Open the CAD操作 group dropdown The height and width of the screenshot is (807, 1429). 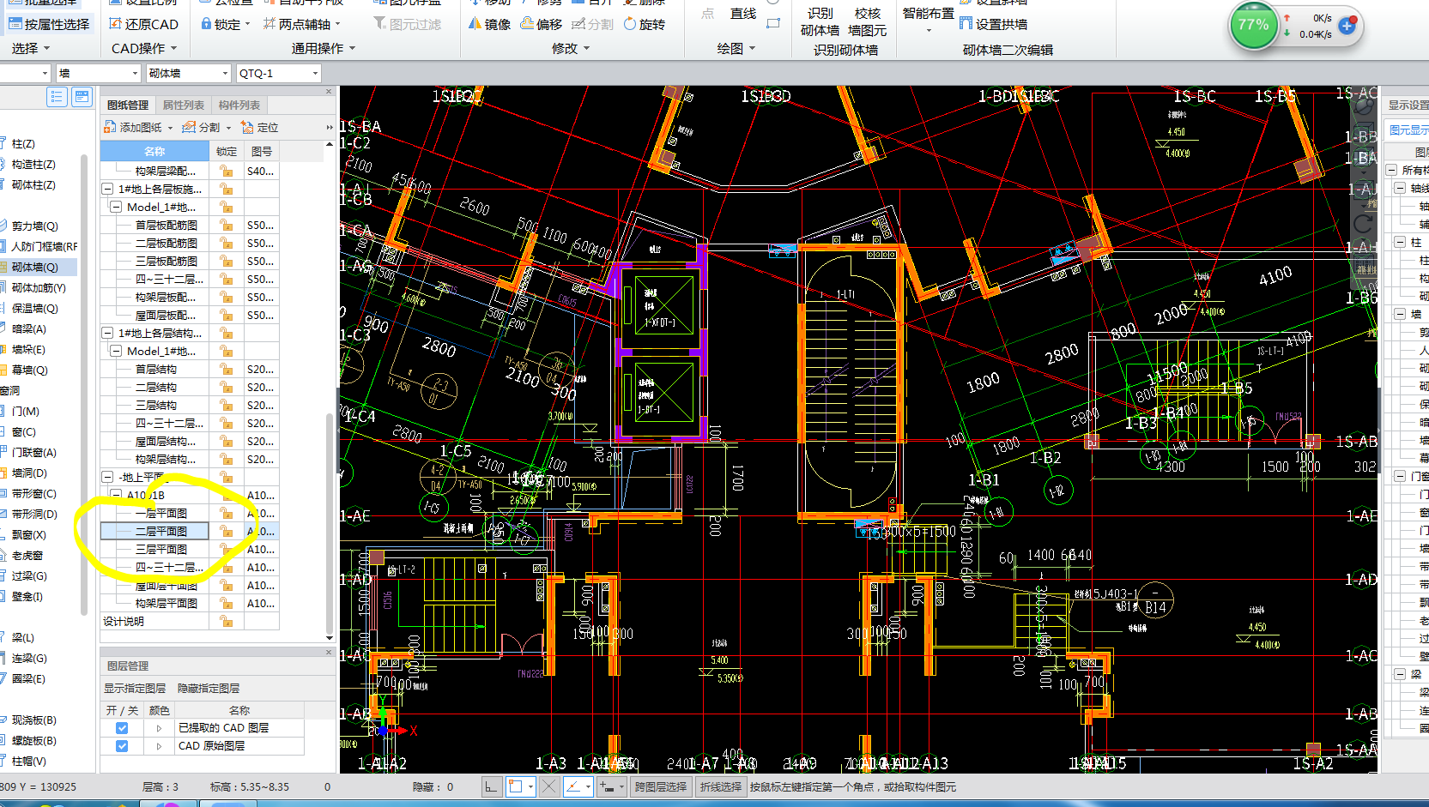pyautogui.click(x=144, y=48)
